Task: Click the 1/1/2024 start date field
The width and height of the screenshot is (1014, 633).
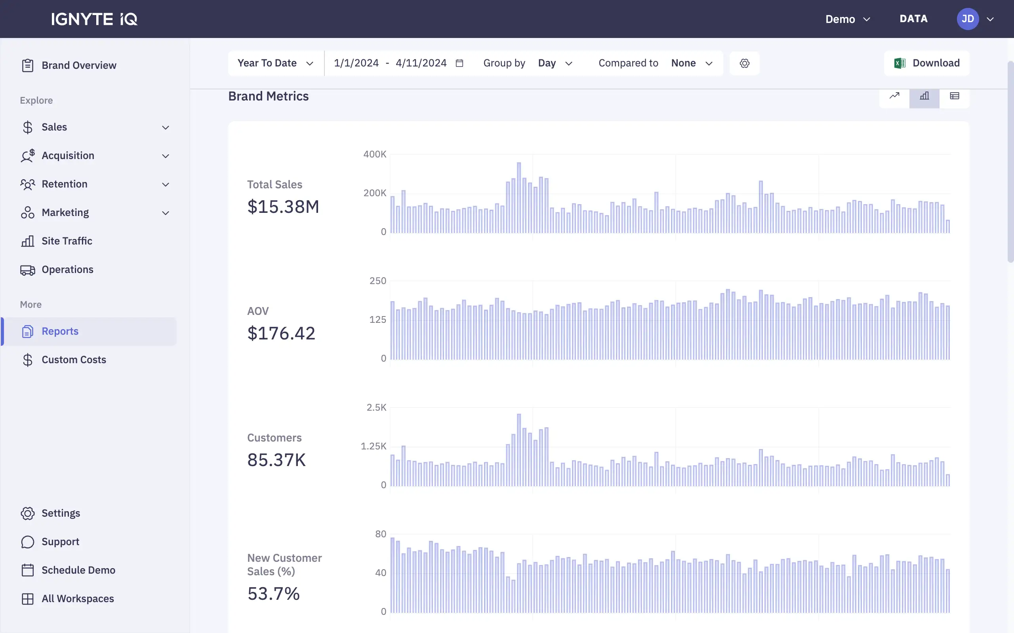Action: point(356,63)
